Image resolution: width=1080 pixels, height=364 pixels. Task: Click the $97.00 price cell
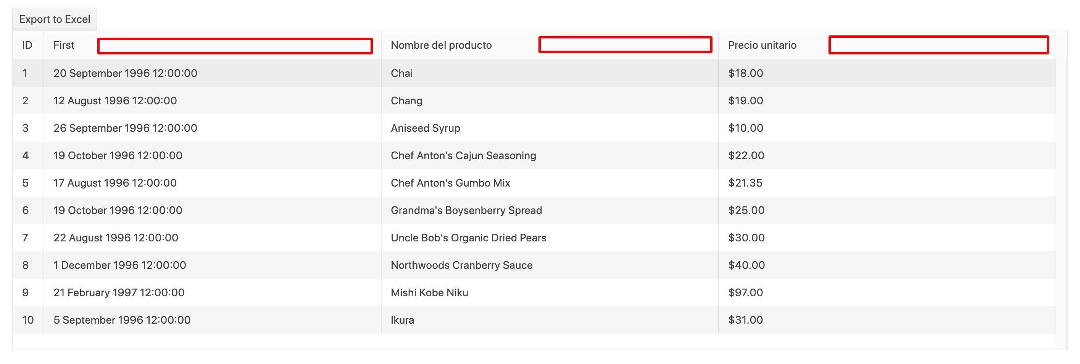click(x=745, y=292)
